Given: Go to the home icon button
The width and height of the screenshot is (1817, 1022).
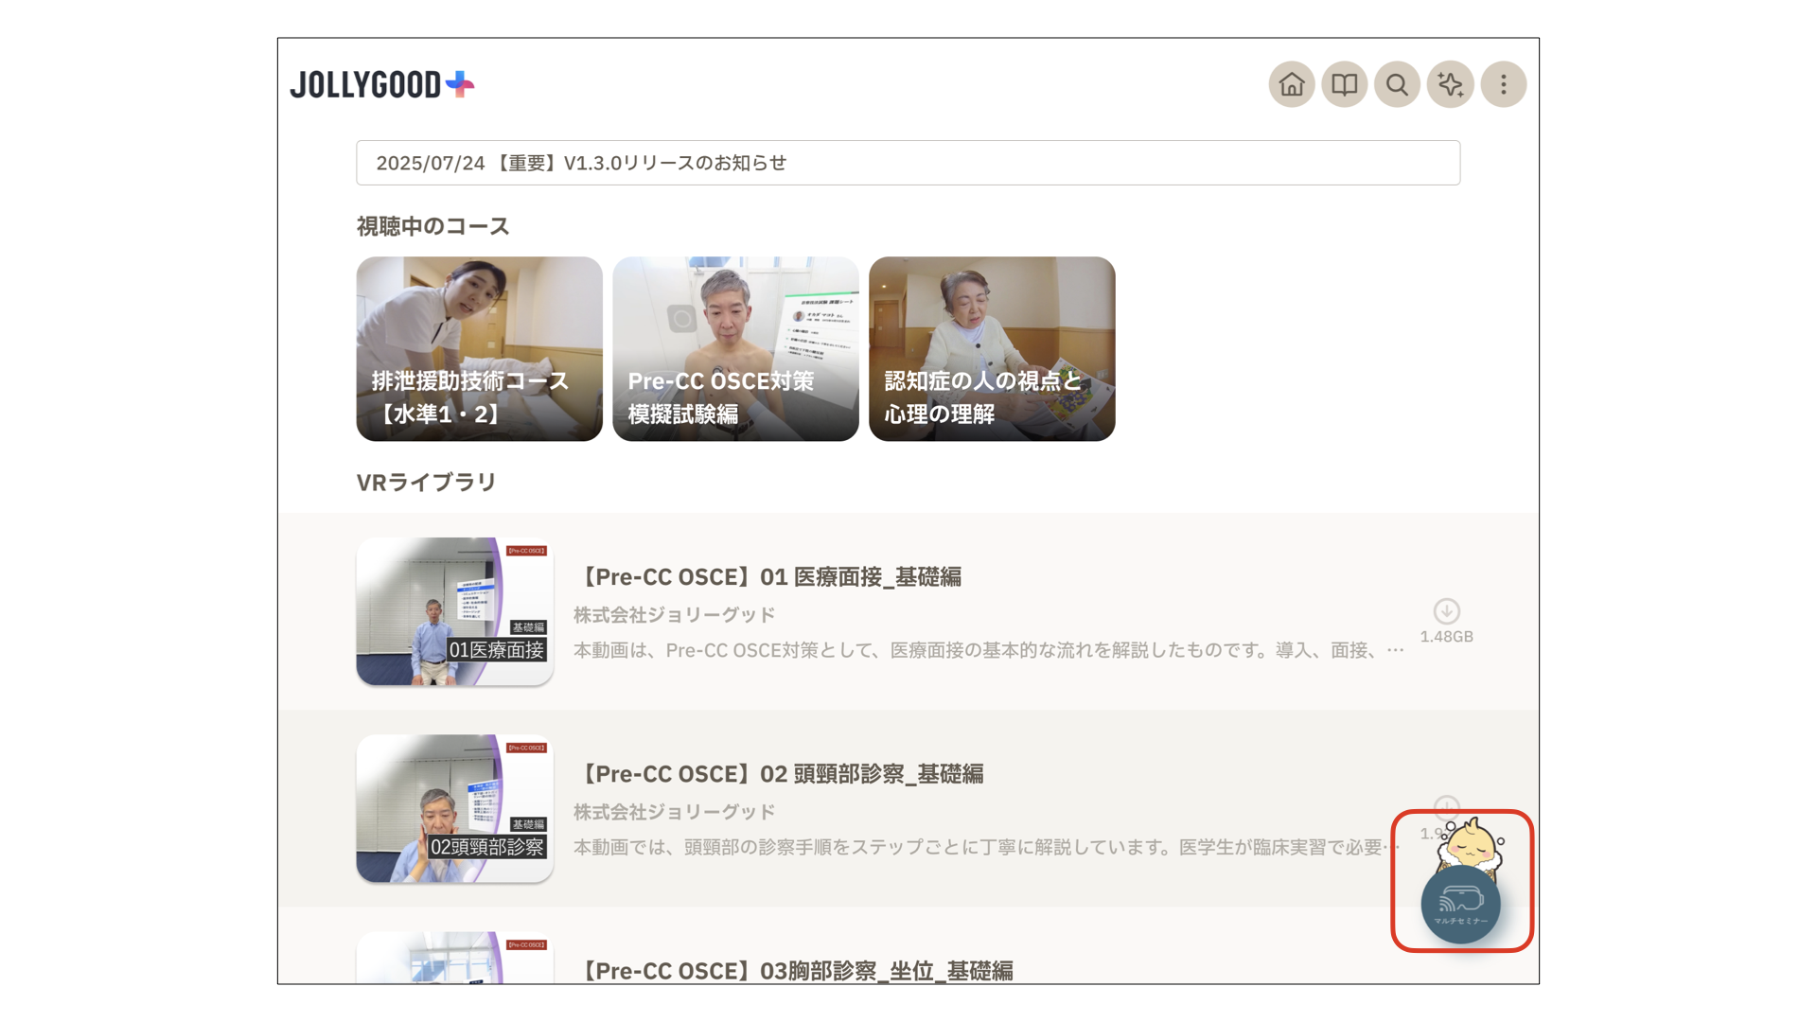Looking at the screenshot, I should point(1291,85).
